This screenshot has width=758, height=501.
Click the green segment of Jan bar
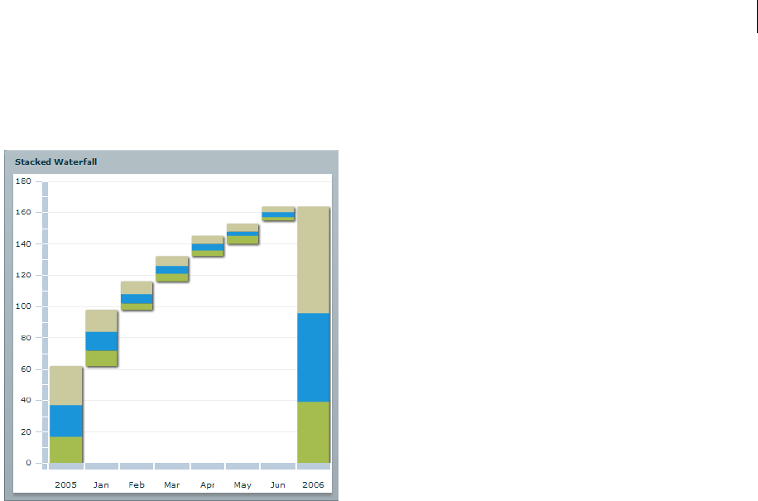pyautogui.click(x=101, y=359)
